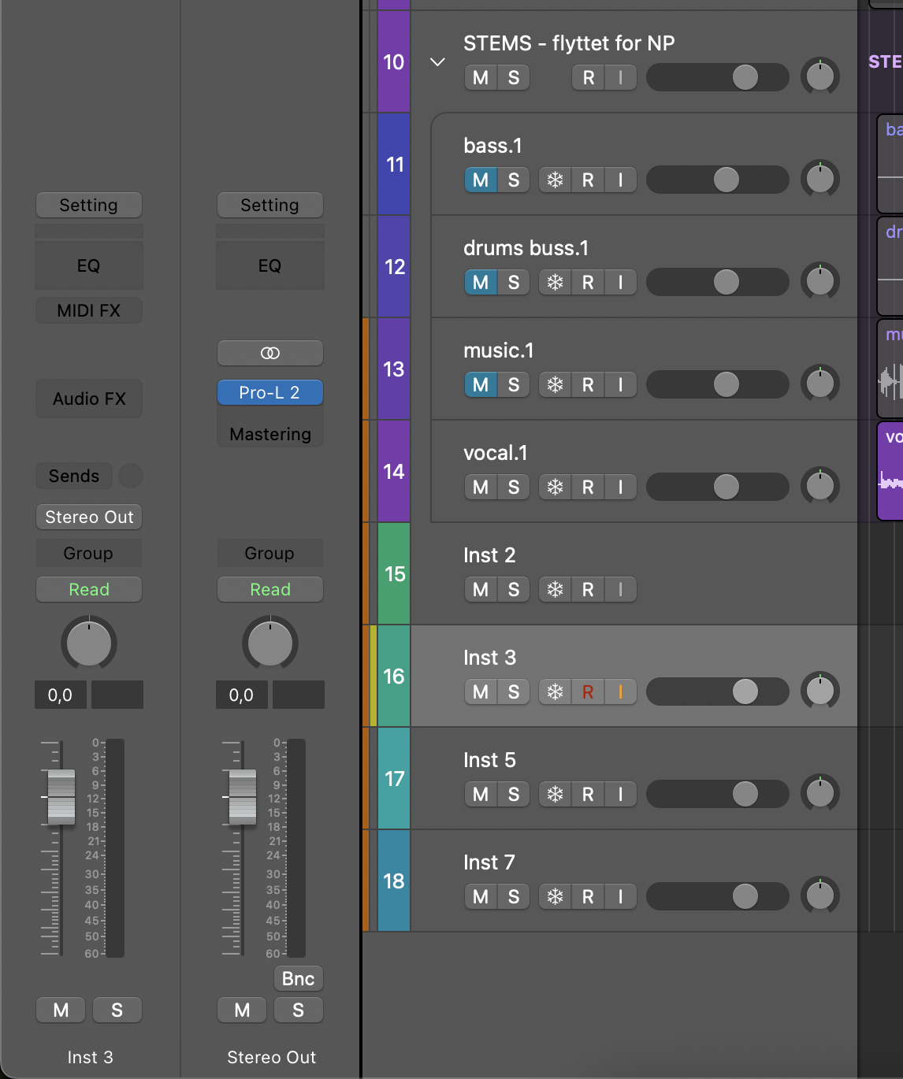Click the Stereo Out volume fader
Image resolution: width=903 pixels, height=1079 pixels.
(243, 797)
